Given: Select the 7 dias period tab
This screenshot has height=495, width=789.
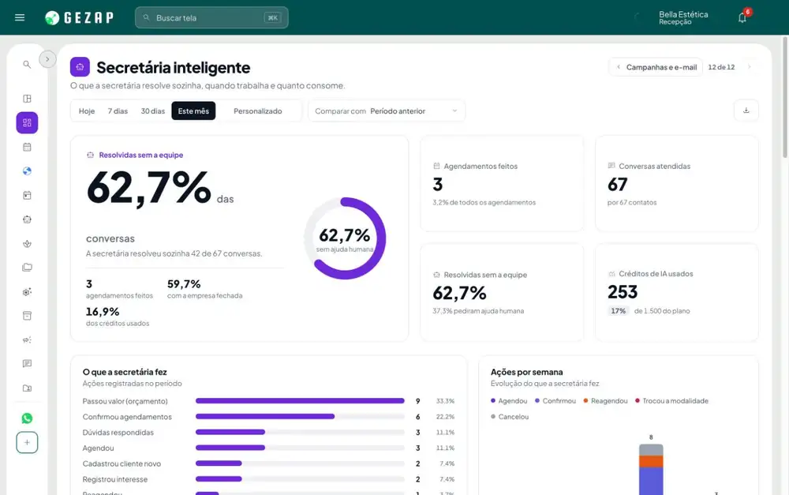Looking at the screenshot, I should 118,111.
